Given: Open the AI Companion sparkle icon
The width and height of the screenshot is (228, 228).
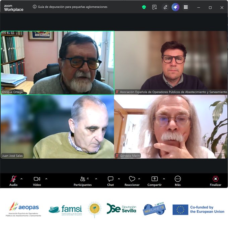Looking at the screenshot, I should (x=175, y=7).
